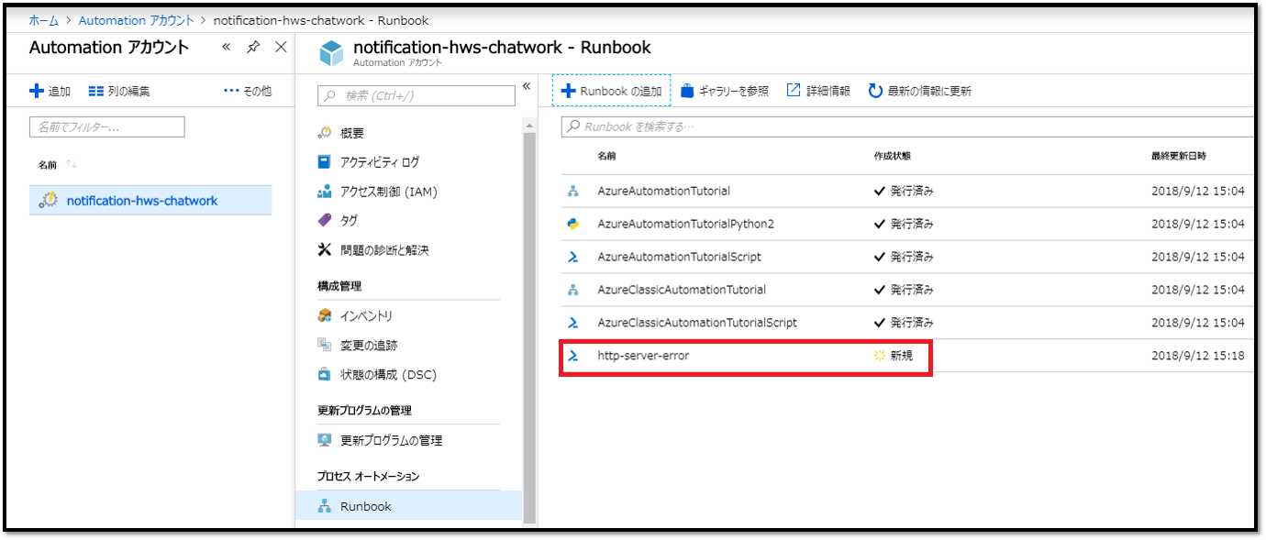The width and height of the screenshot is (1266, 540).
Task: Open http-server-error runbook
Action: click(x=643, y=356)
